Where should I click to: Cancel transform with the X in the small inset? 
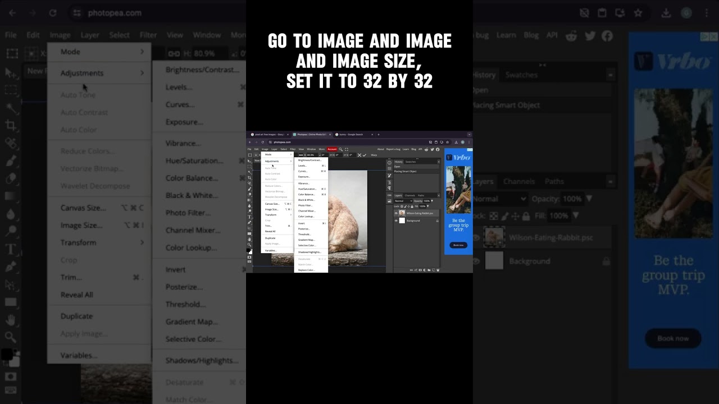click(x=359, y=155)
